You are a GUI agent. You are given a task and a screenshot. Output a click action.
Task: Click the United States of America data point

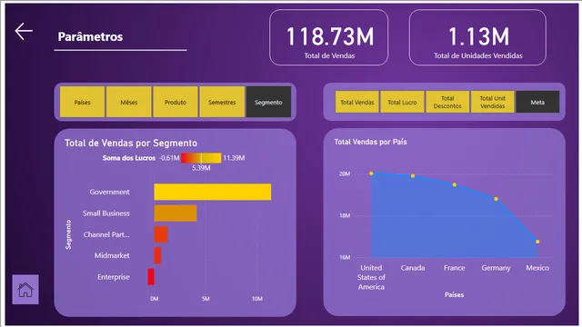coord(371,173)
